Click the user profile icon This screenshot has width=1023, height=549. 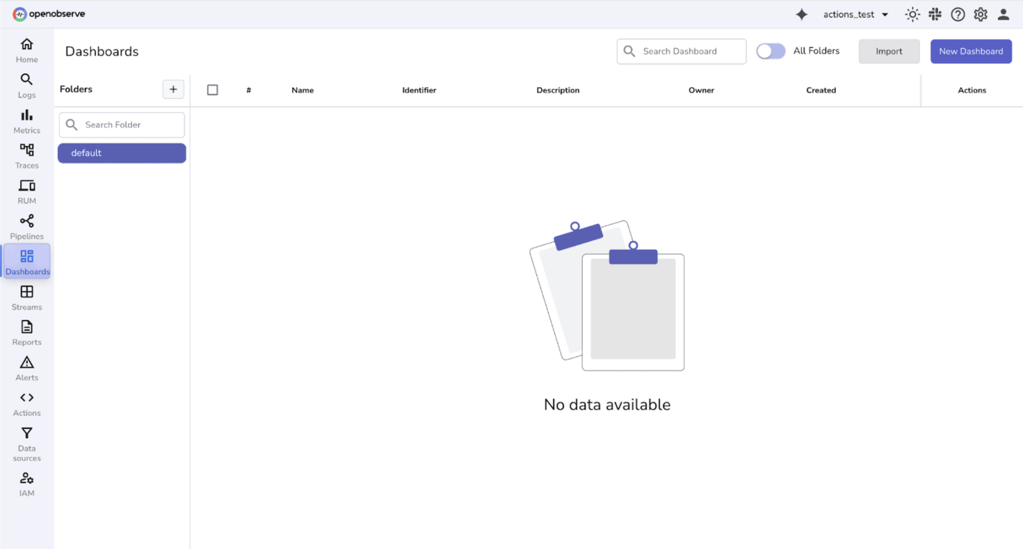[x=1003, y=14]
